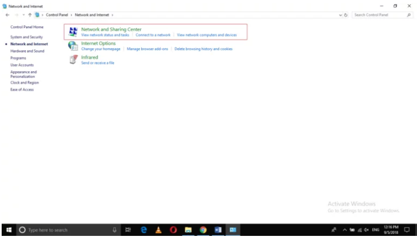Click the Windows Start button
The image size is (418, 237).
pos(8,230)
